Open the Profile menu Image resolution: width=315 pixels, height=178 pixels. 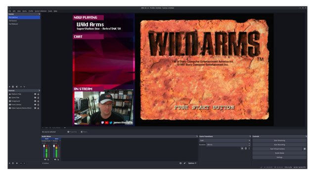click(31, 11)
